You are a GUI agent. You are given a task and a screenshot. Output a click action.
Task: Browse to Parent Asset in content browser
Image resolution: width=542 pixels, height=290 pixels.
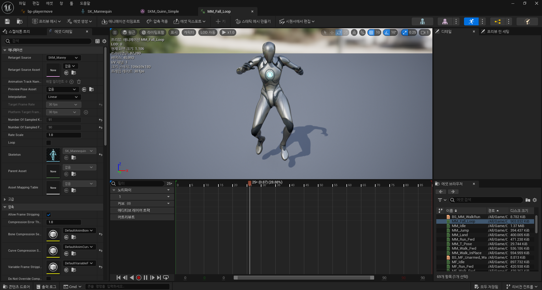[x=74, y=174]
